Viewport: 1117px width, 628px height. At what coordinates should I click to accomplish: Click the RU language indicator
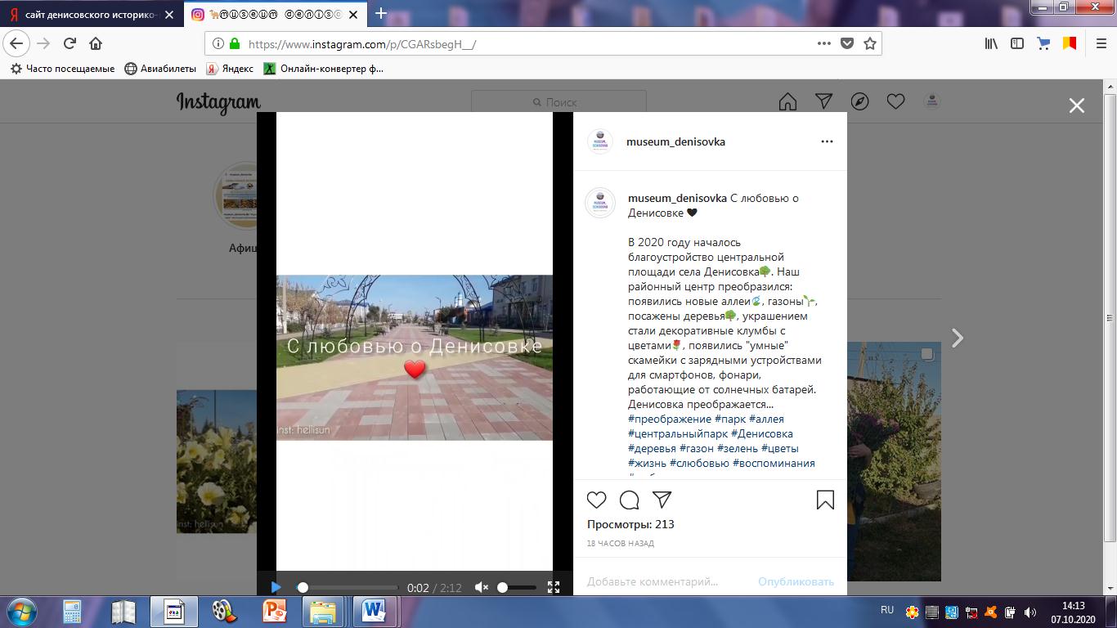coord(887,610)
